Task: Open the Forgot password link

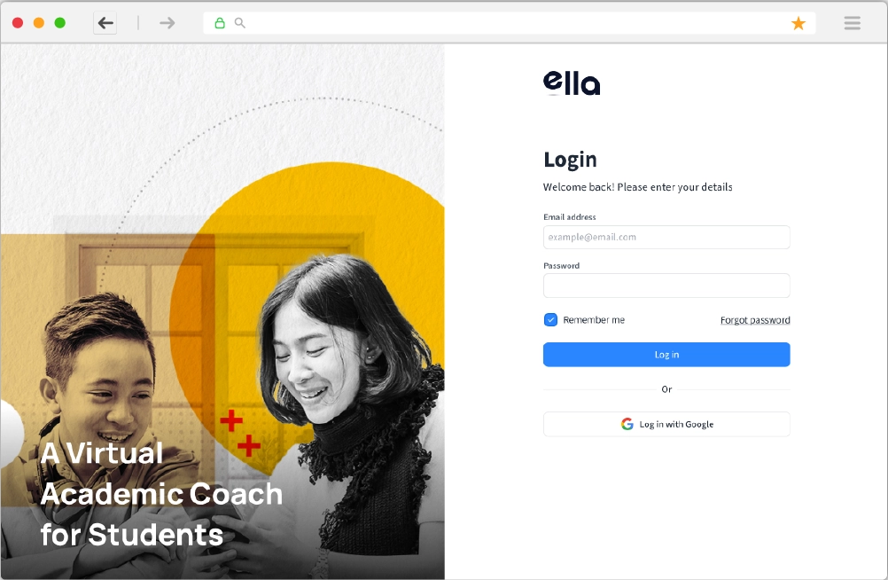Action: (x=755, y=320)
